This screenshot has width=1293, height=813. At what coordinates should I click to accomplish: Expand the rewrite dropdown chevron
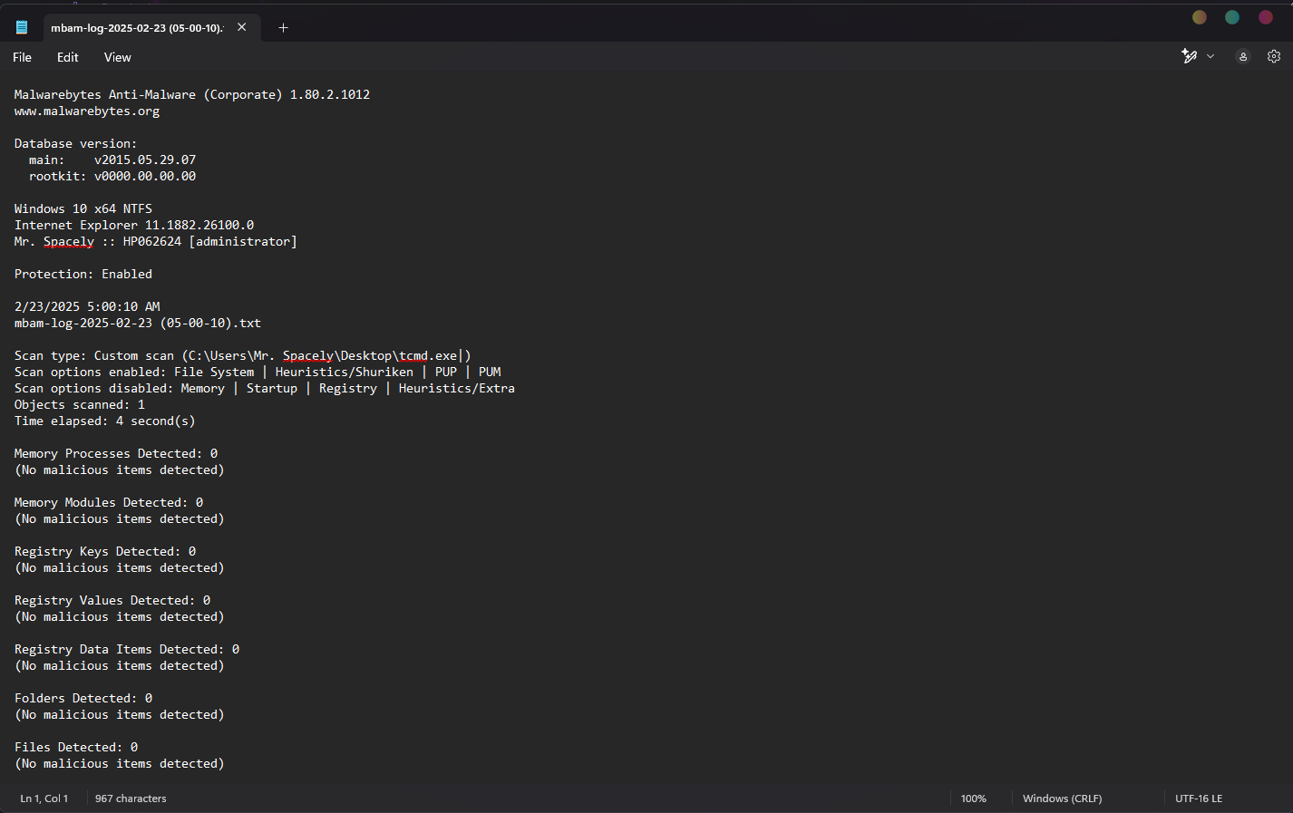[x=1210, y=56]
